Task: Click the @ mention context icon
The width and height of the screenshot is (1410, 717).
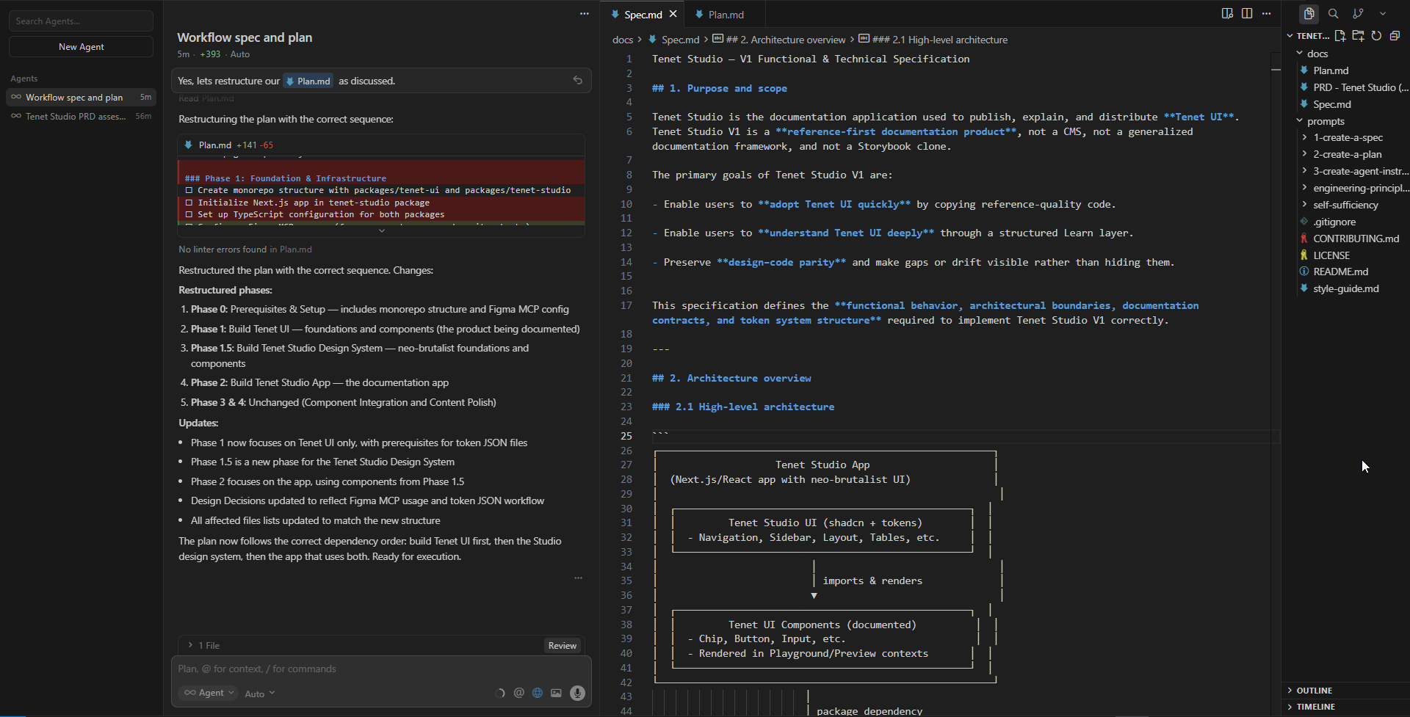Action: (519, 693)
